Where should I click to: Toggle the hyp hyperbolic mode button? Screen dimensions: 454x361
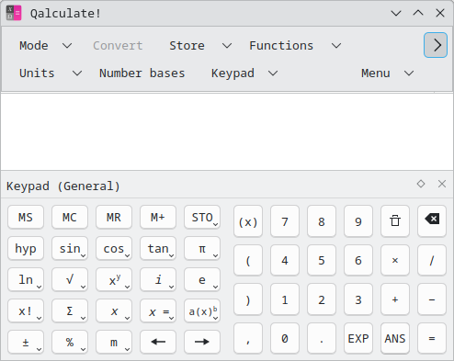(26, 248)
